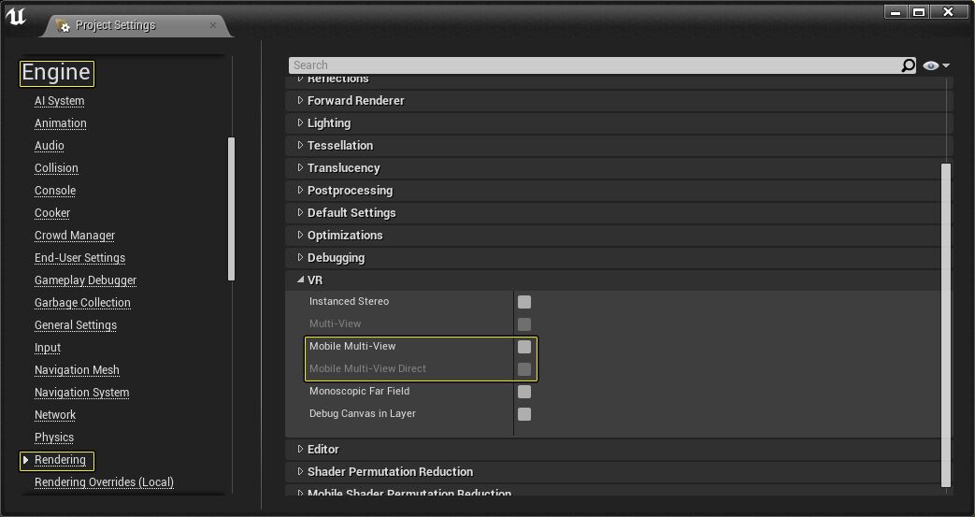The width and height of the screenshot is (975, 517).
Task: Toggle the Multi-View checkbox
Action: coord(524,324)
